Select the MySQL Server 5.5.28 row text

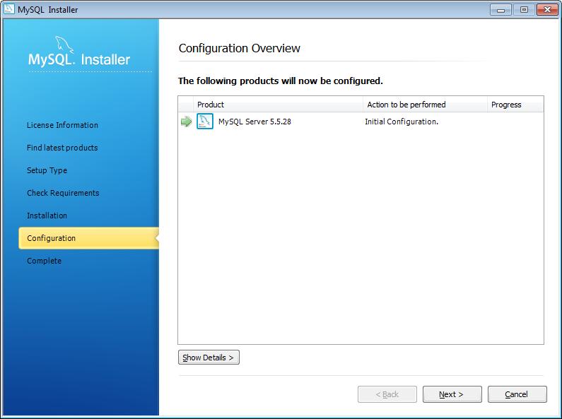click(x=254, y=122)
